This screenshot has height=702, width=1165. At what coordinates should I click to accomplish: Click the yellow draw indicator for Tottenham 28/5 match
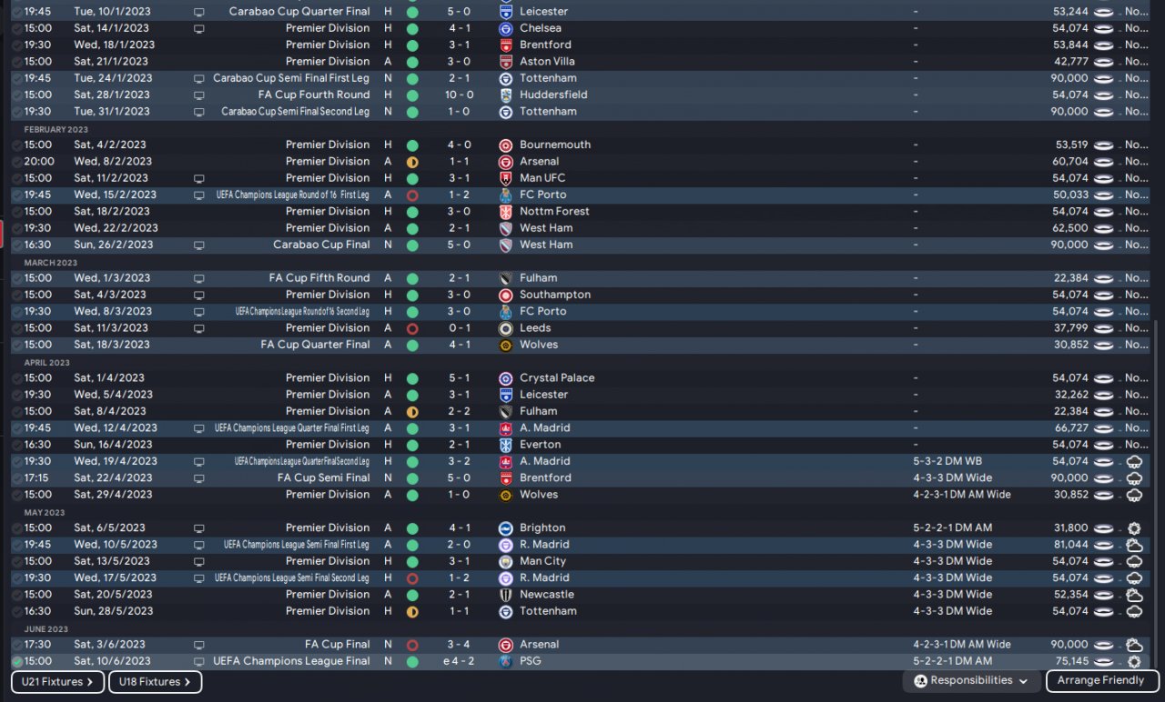click(x=412, y=611)
